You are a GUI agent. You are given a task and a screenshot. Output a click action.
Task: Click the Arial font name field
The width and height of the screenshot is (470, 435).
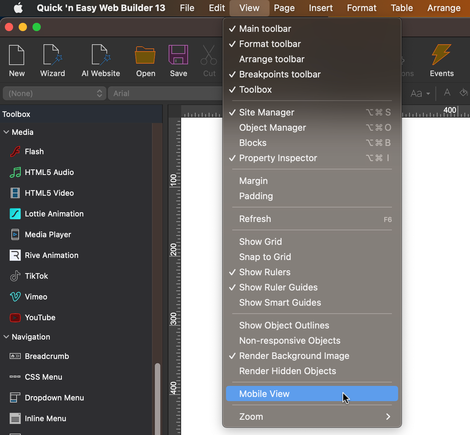click(165, 93)
